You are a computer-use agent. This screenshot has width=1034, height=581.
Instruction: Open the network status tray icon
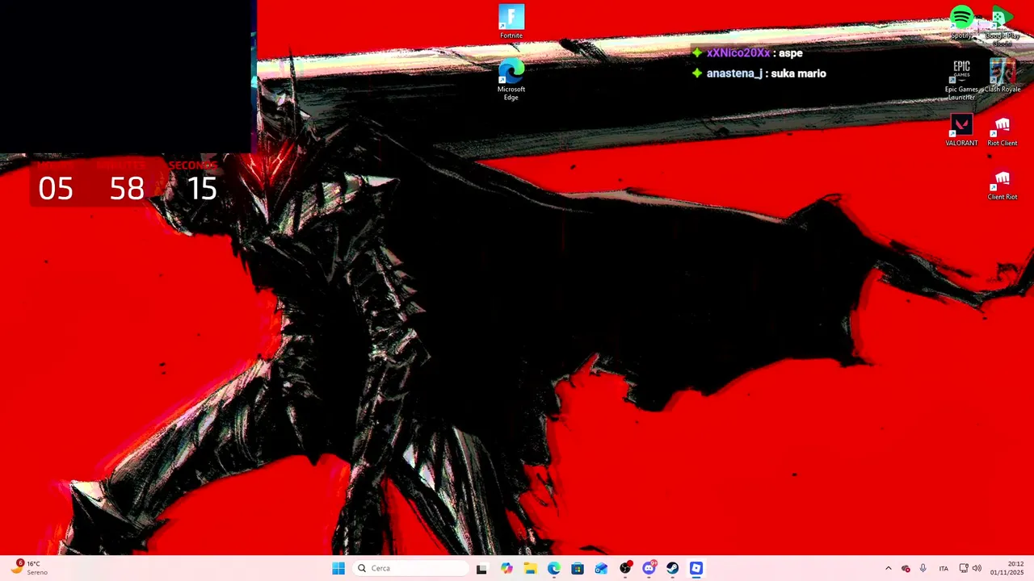coord(964,569)
